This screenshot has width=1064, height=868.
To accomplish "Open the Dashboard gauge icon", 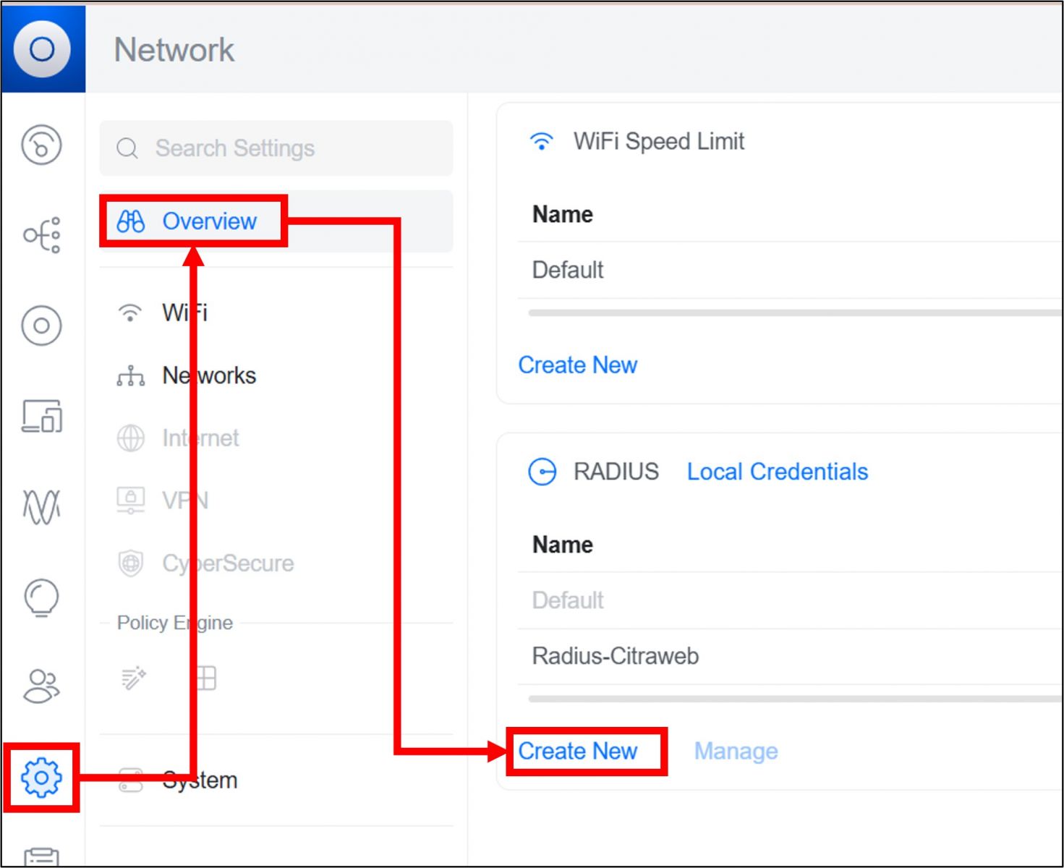I will pos(42,145).
